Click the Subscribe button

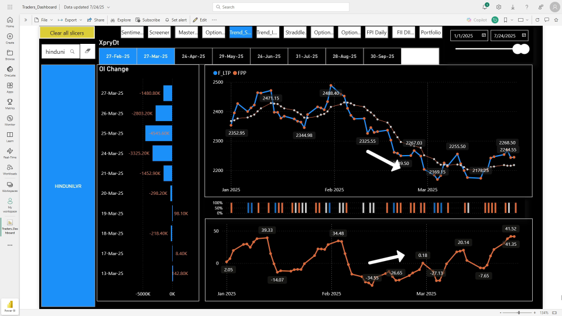(148, 20)
